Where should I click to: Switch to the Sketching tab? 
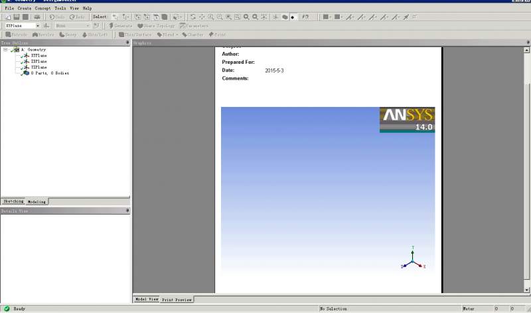[13, 201]
